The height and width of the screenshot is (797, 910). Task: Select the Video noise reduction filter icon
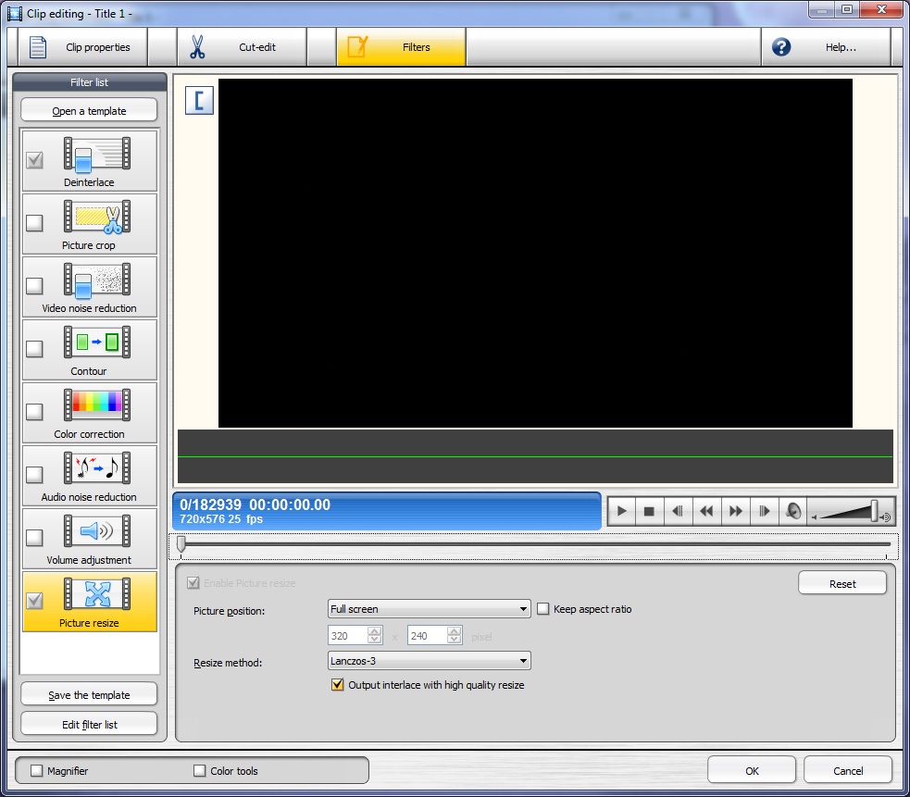(97, 280)
